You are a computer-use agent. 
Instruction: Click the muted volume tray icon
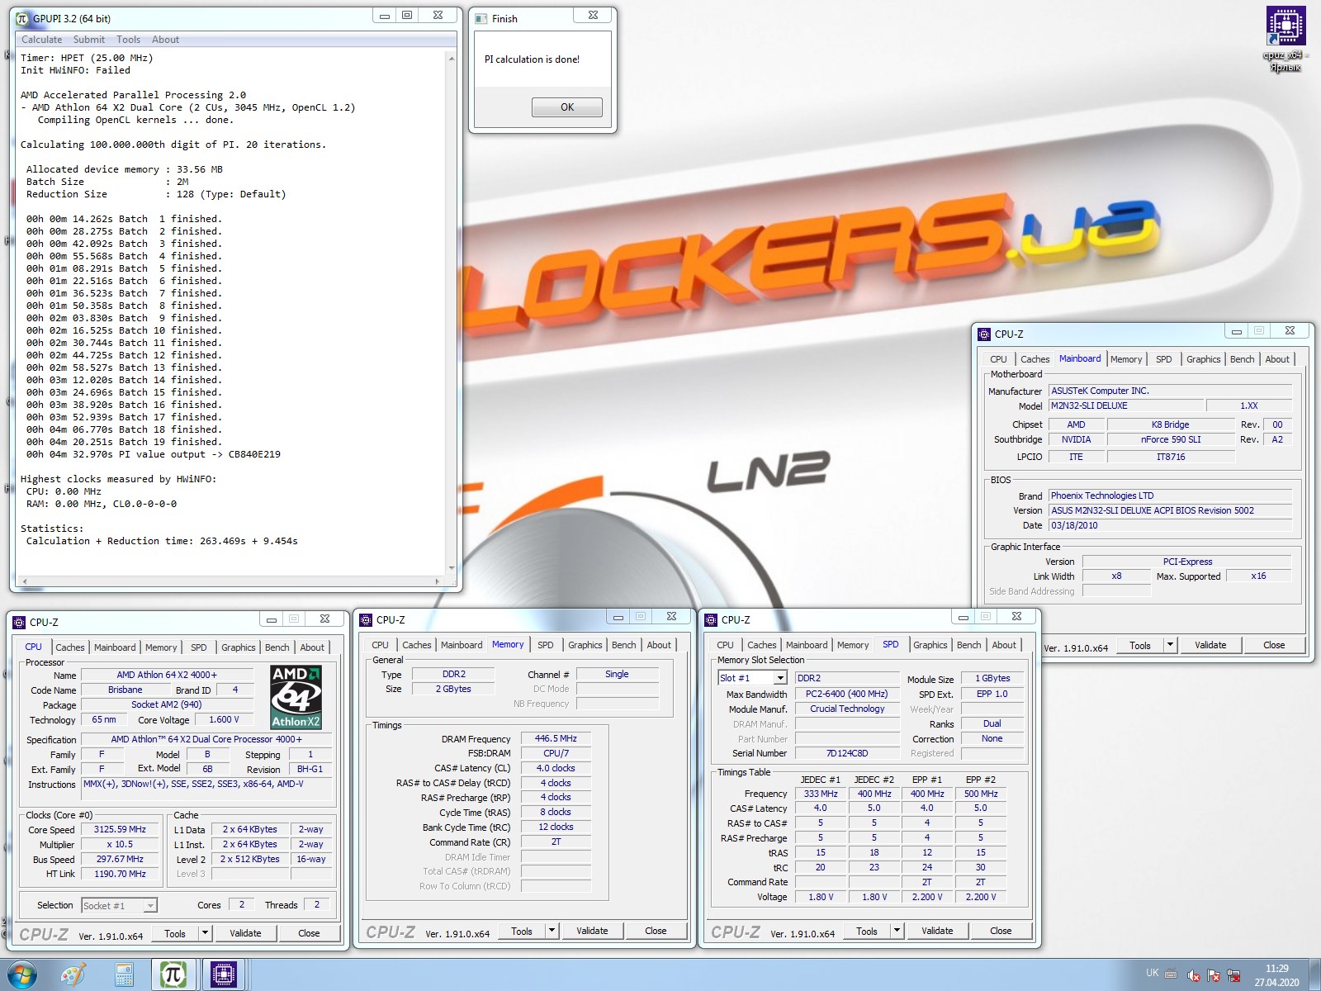pyautogui.click(x=1193, y=975)
